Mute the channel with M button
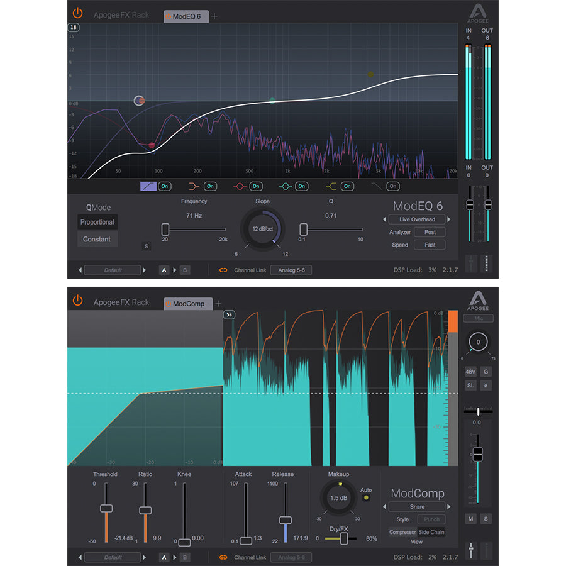The image size is (566, 566). coord(470,519)
